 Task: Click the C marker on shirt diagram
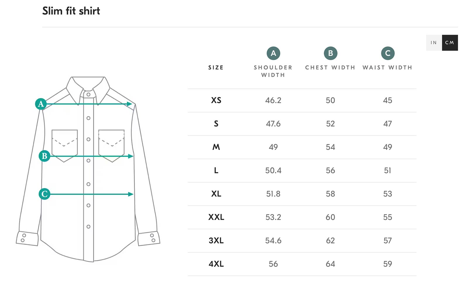point(44,194)
